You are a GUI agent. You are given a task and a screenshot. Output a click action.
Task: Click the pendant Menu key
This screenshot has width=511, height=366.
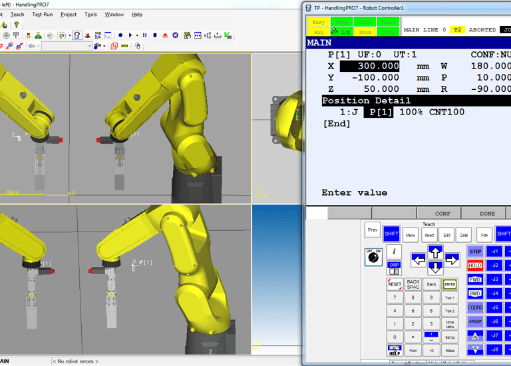(x=411, y=235)
